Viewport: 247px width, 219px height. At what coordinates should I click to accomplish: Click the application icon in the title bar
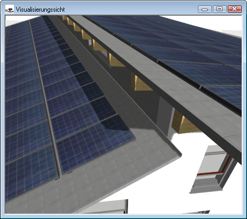point(10,9)
